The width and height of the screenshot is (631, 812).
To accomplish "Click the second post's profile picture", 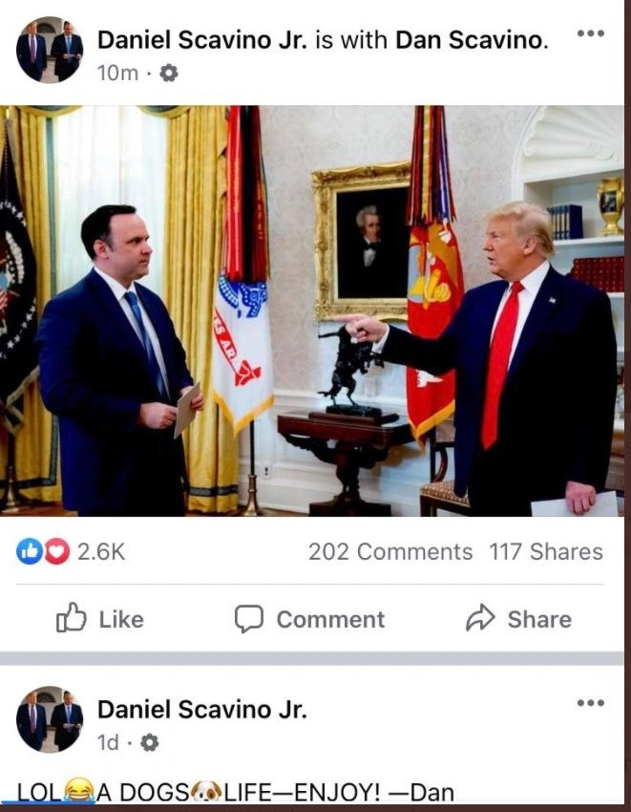I will click(x=50, y=718).
